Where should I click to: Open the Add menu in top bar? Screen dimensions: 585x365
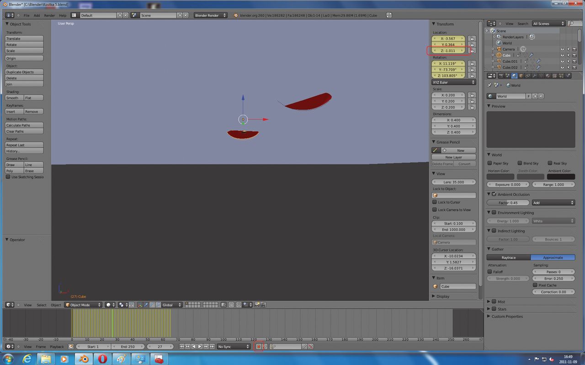(x=37, y=16)
